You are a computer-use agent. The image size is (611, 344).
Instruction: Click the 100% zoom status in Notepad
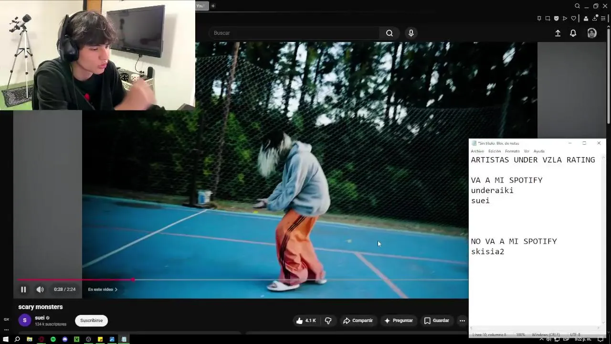point(521,335)
